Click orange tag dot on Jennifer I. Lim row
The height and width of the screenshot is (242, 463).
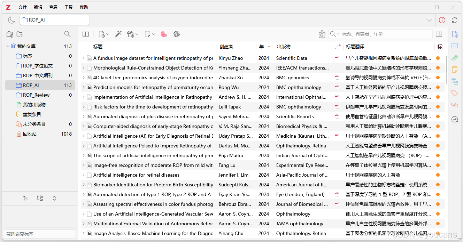(x=438, y=175)
